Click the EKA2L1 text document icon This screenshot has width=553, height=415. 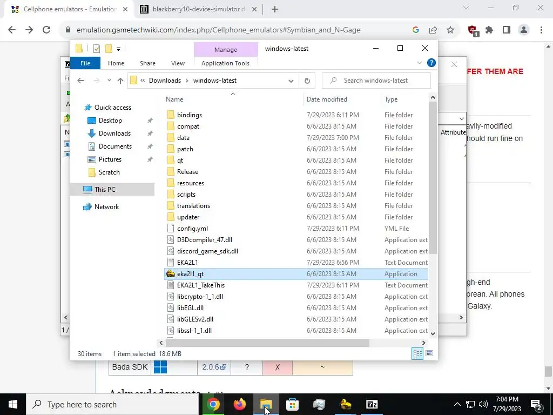[171, 262]
